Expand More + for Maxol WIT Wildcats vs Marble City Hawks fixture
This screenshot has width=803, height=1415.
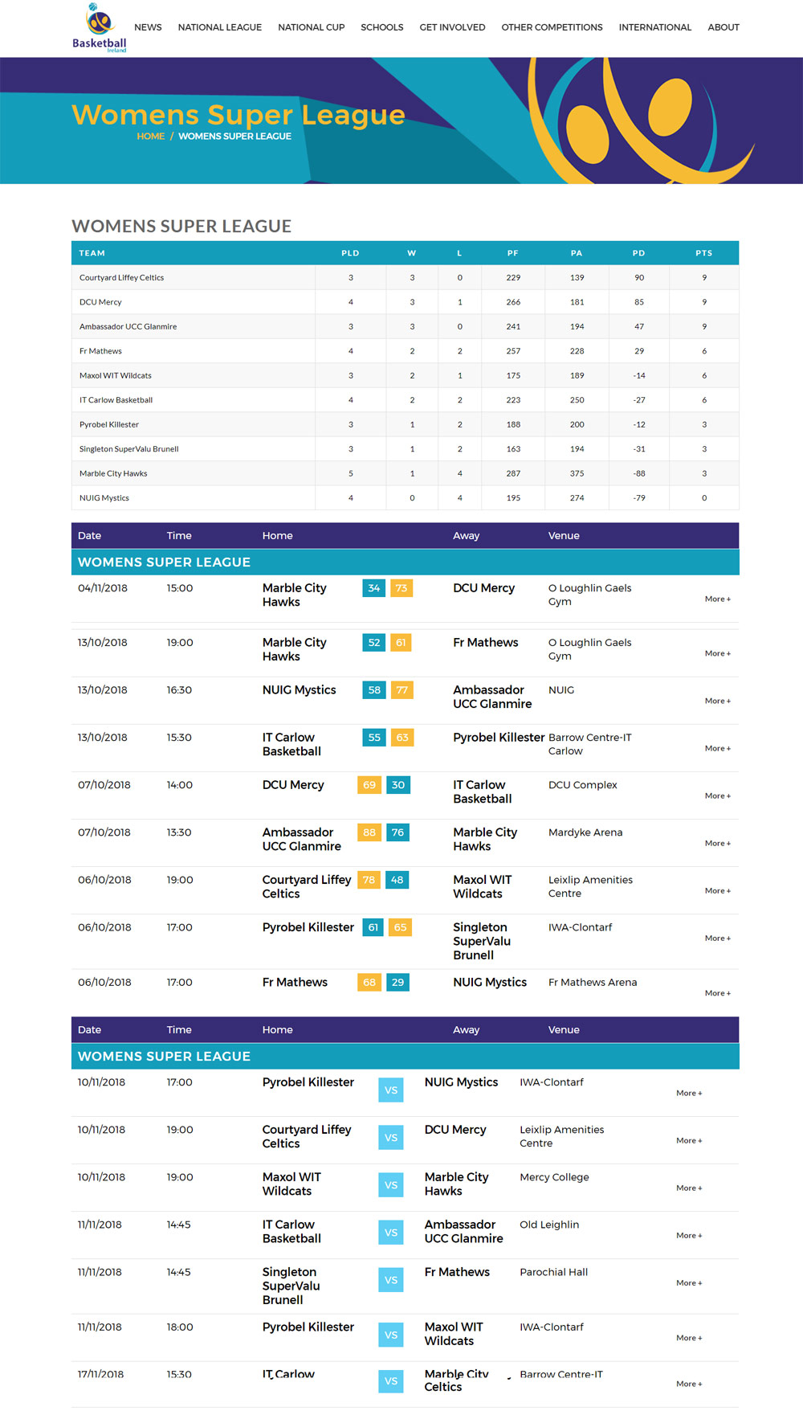[x=689, y=1188]
